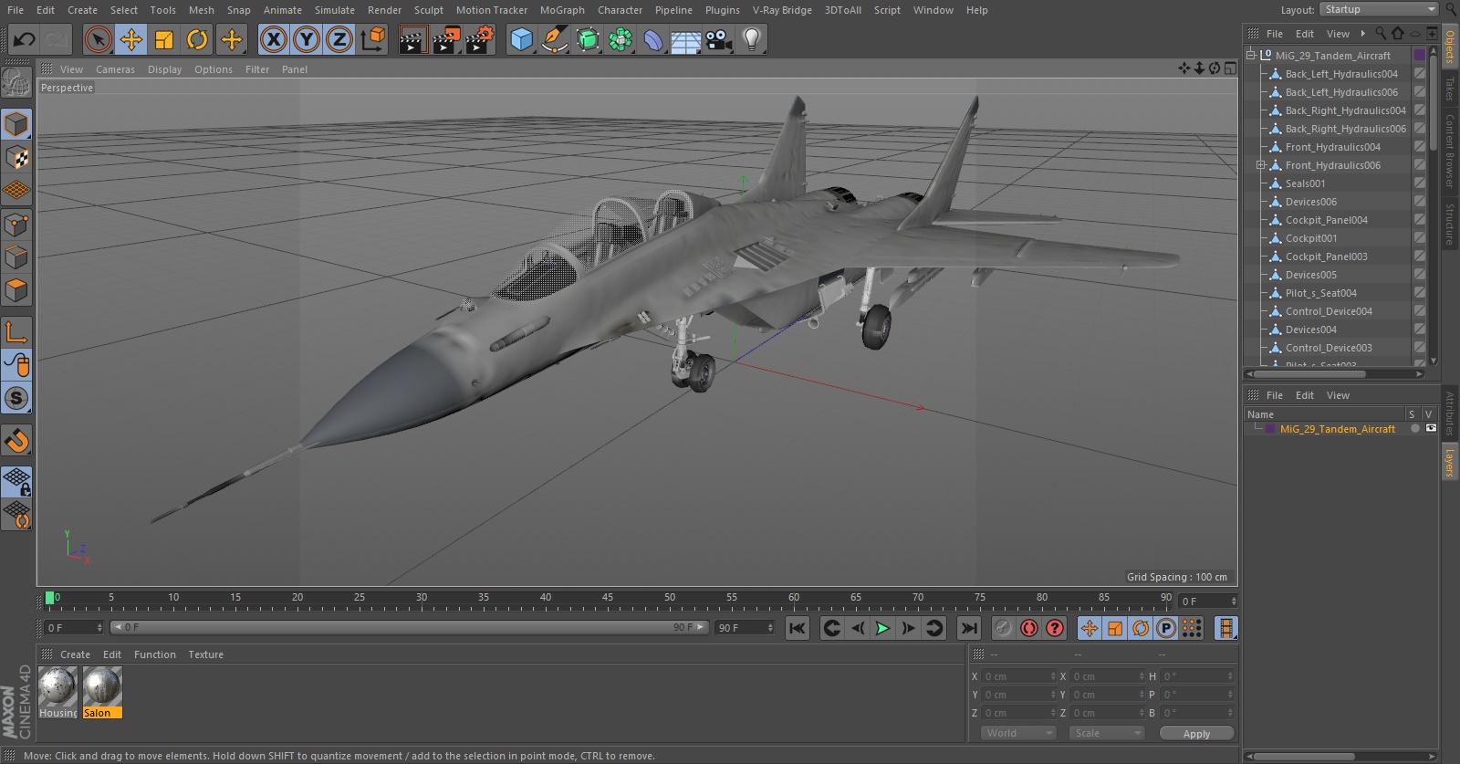Open the World coordinate mode dropdown

[1018, 733]
